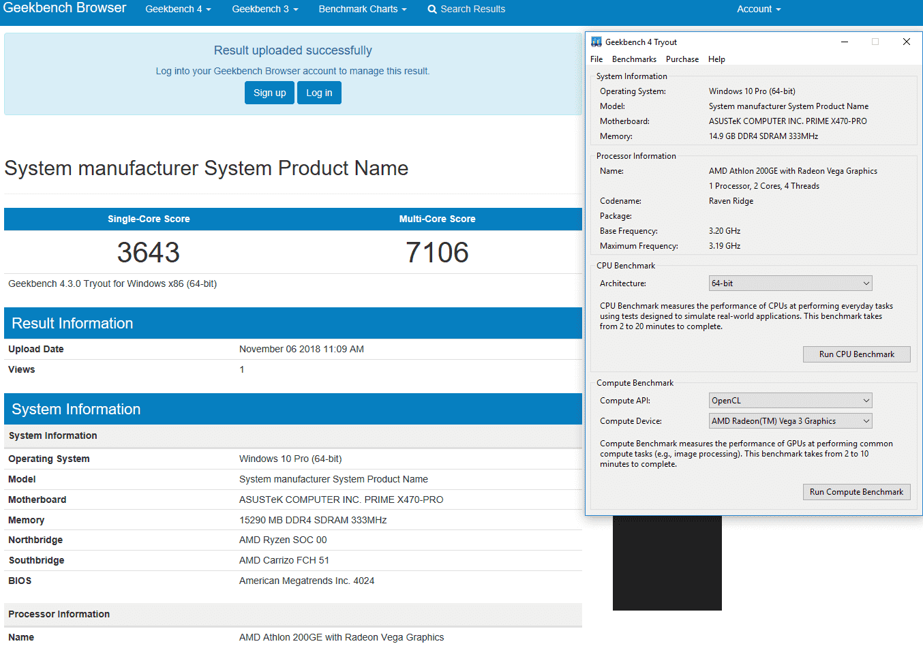The image size is (923, 646).
Task: Click the Sign up button
Action: (x=269, y=93)
